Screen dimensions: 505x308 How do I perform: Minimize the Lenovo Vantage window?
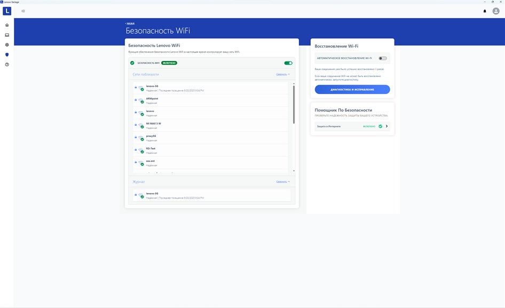pyautogui.click(x=485, y=2)
